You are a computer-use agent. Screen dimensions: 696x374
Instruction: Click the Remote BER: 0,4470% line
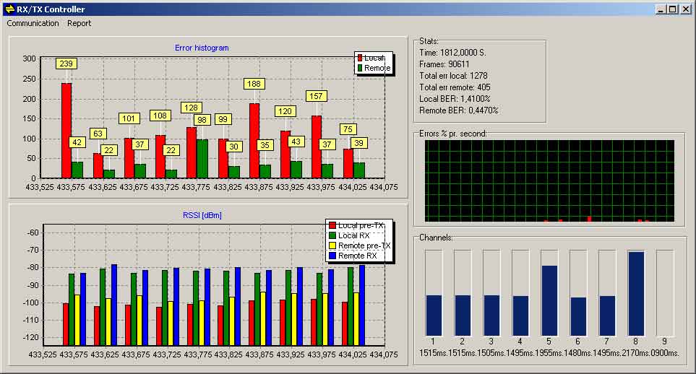tap(458, 110)
